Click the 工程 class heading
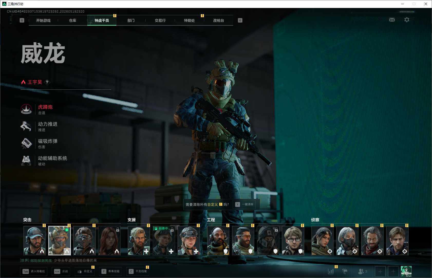Viewport: 432px width, 278px height. coord(211,220)
